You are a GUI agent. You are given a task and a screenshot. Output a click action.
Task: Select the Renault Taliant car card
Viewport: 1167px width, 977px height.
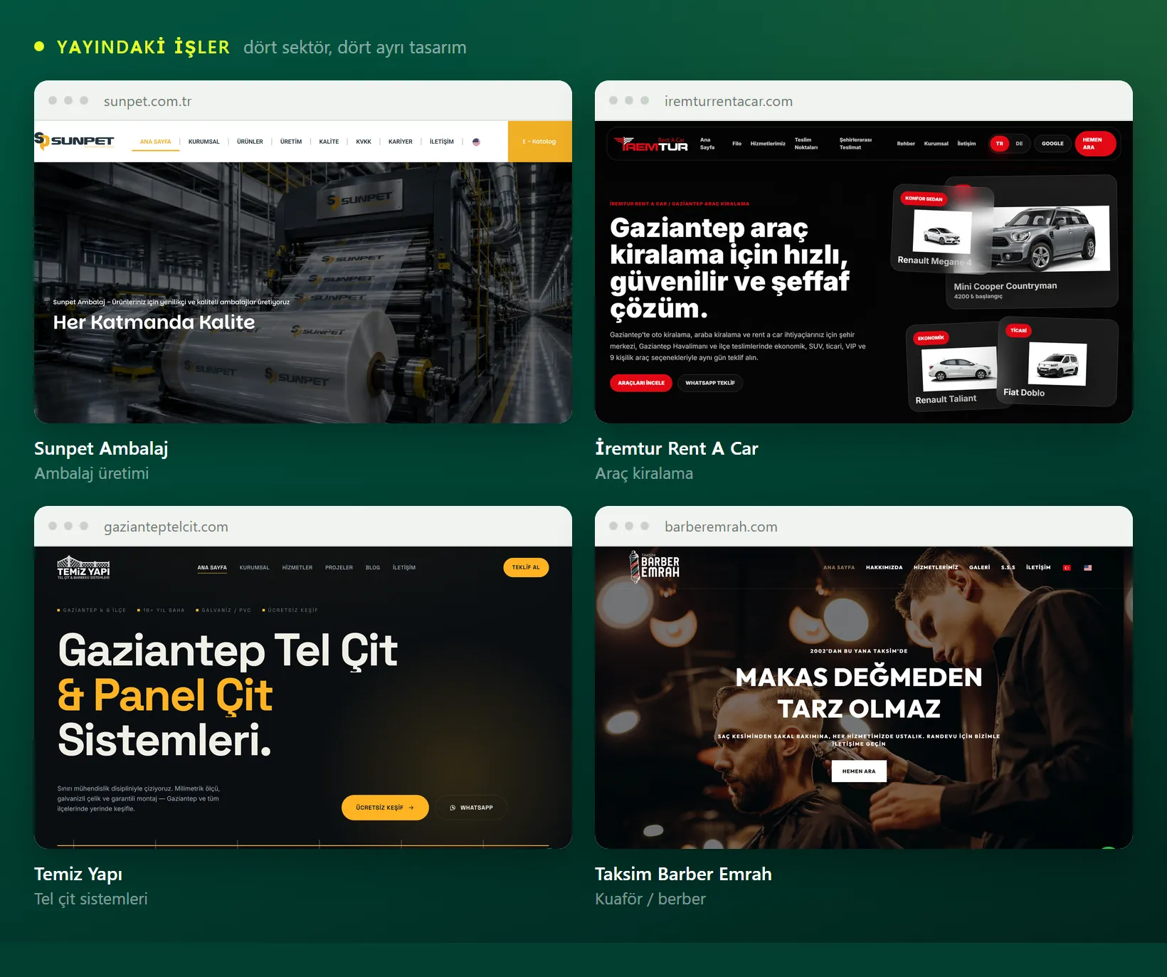[954, 366]
